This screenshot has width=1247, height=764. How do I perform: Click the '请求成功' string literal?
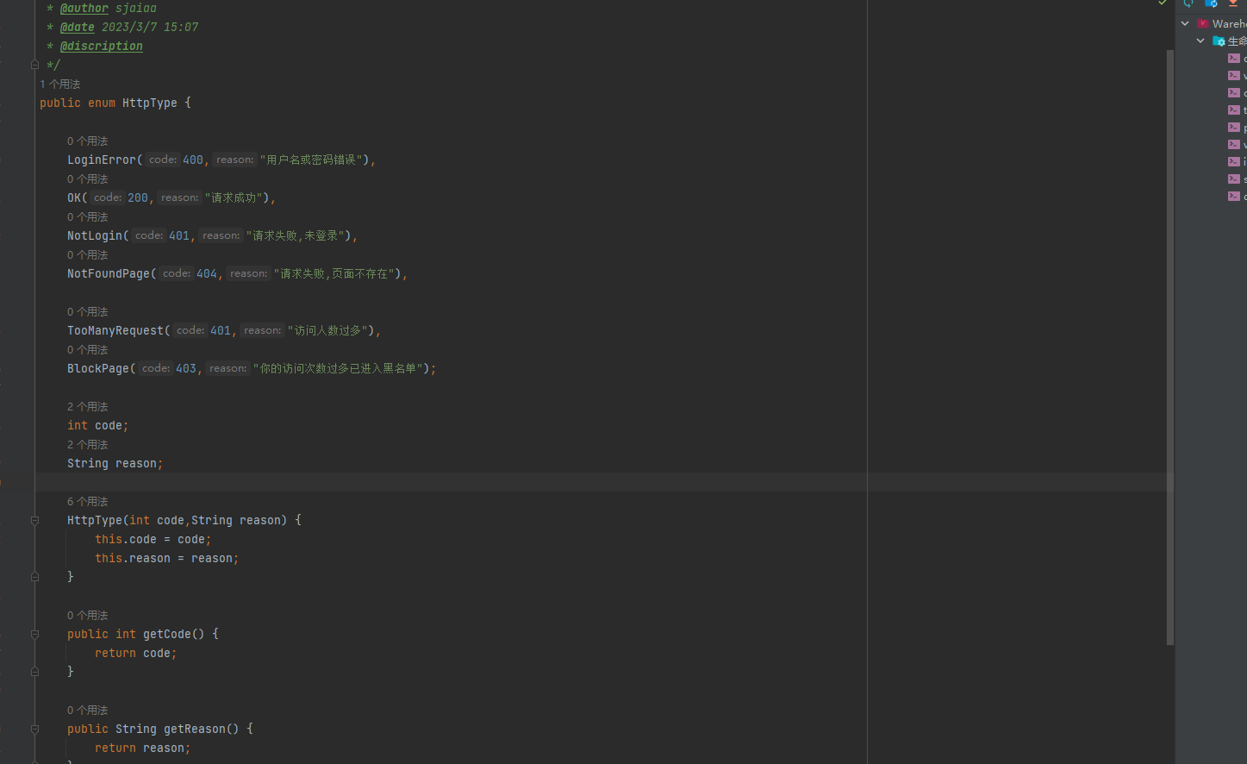pos(234,197)
